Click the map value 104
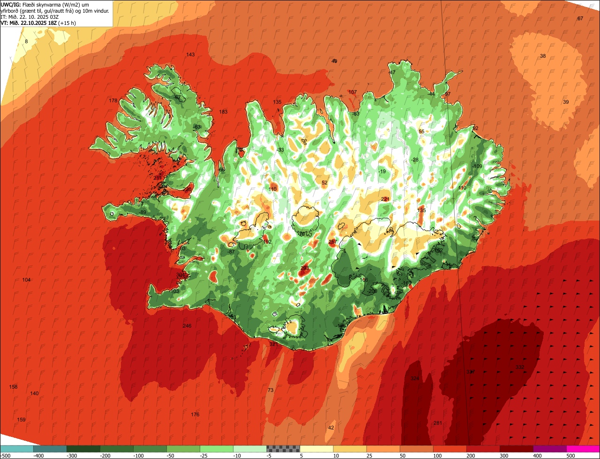 coord(26,280)
